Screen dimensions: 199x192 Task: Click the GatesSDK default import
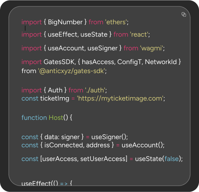[59, 62]
